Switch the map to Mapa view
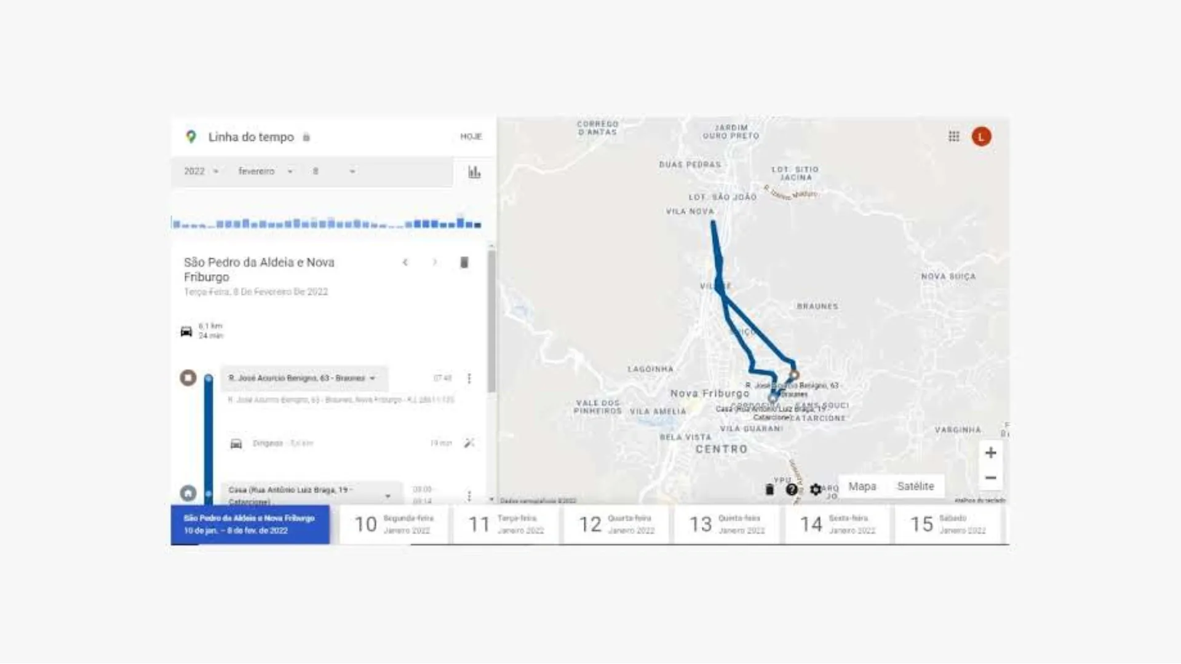 862,486
